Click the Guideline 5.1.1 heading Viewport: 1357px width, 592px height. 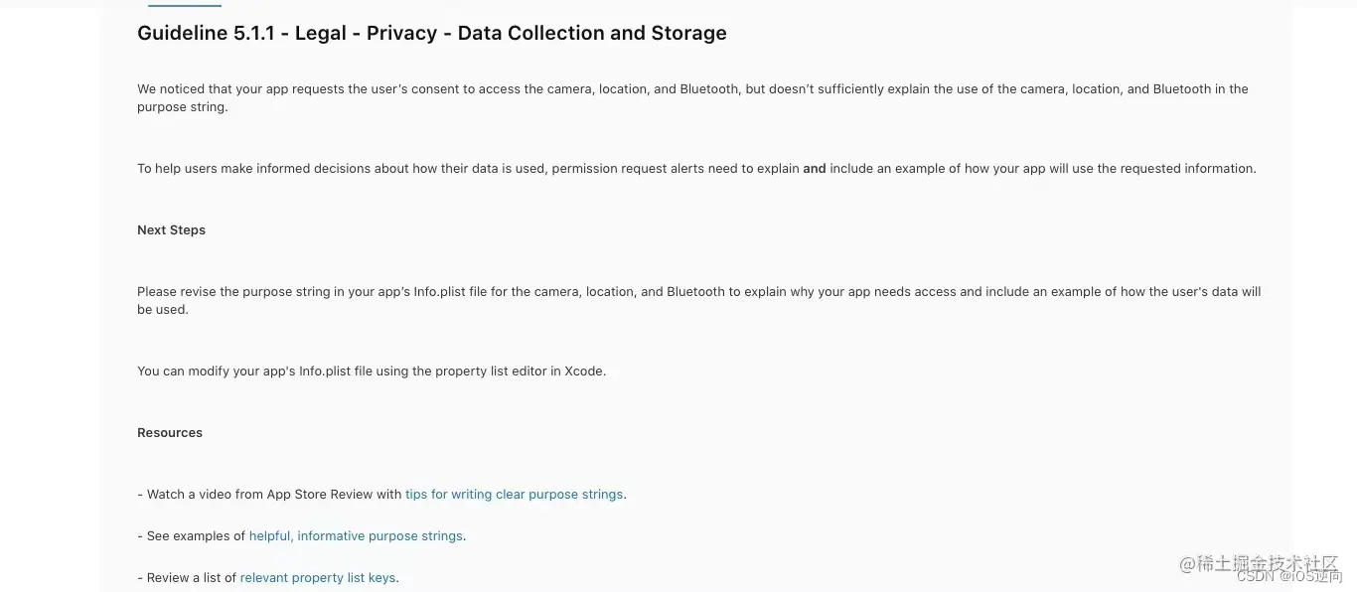tap(431, 34)
